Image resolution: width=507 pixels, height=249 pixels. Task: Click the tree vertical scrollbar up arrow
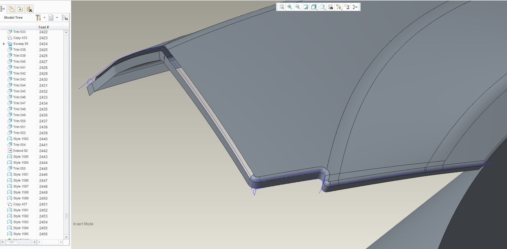[x=66, y=32]
